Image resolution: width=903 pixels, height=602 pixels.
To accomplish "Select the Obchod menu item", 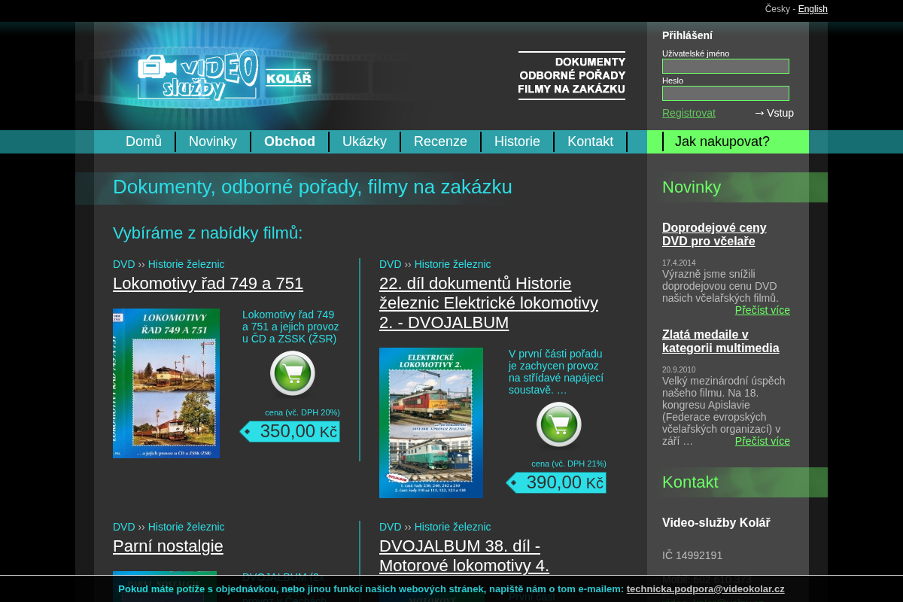I will point(290,141).
